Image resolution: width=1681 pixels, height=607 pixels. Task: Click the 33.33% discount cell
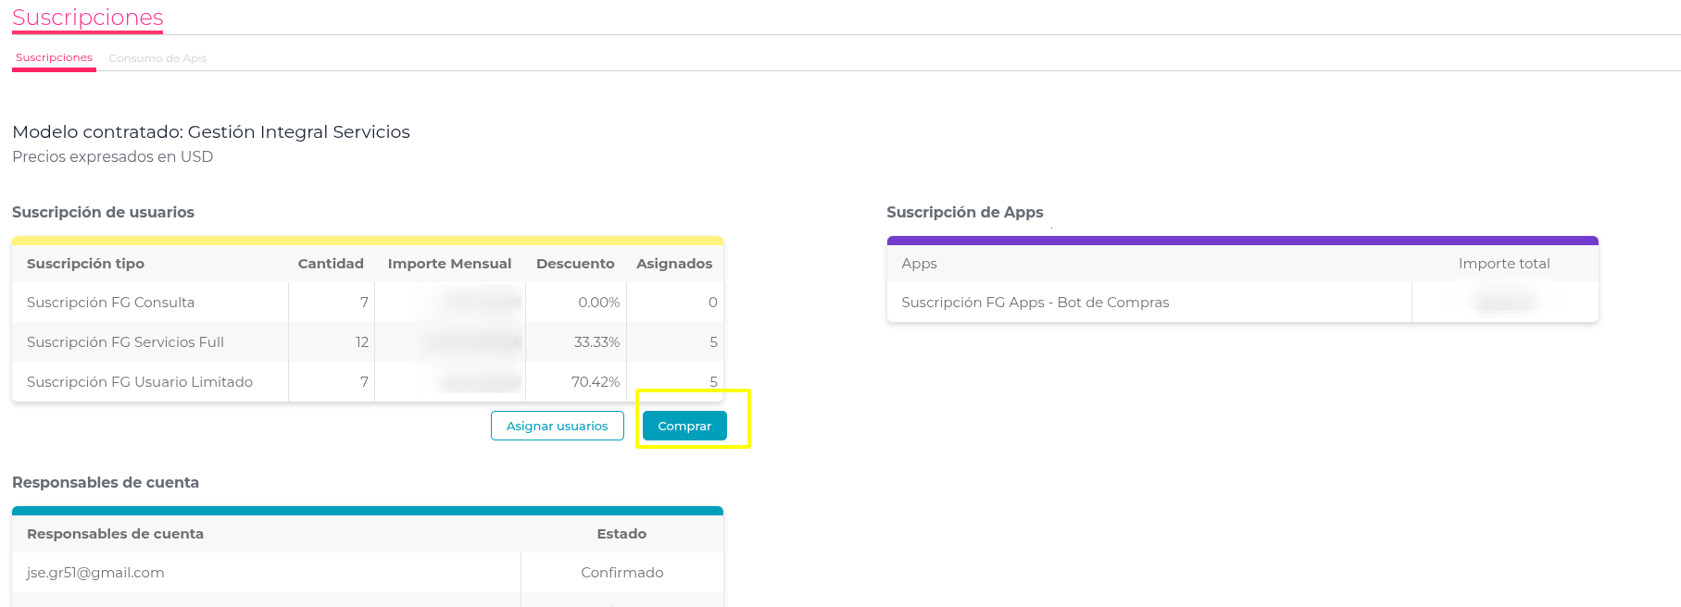click(596, 342)
